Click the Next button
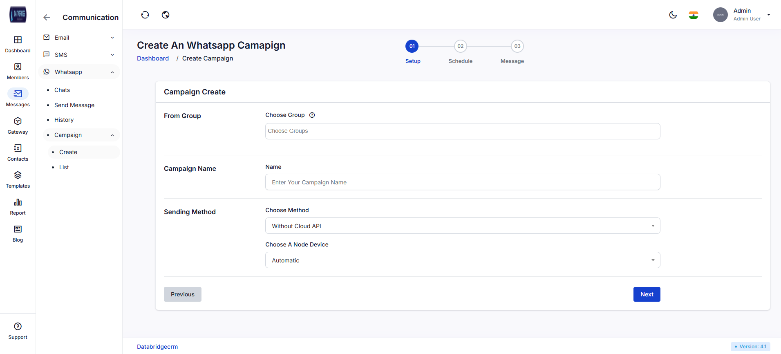The image size is (781, 354). click(647, 294)
